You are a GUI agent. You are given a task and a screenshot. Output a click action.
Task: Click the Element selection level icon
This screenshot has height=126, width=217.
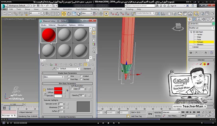click(x=208, y=64)
